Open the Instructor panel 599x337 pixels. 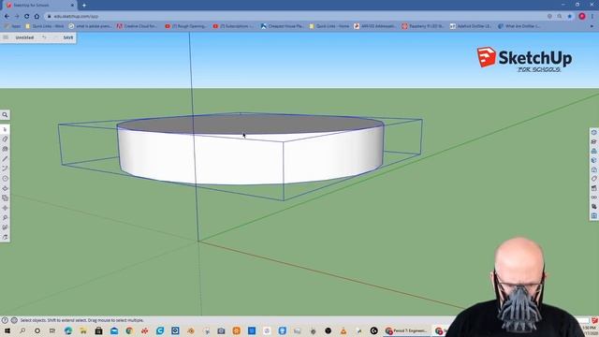[594, 141]
